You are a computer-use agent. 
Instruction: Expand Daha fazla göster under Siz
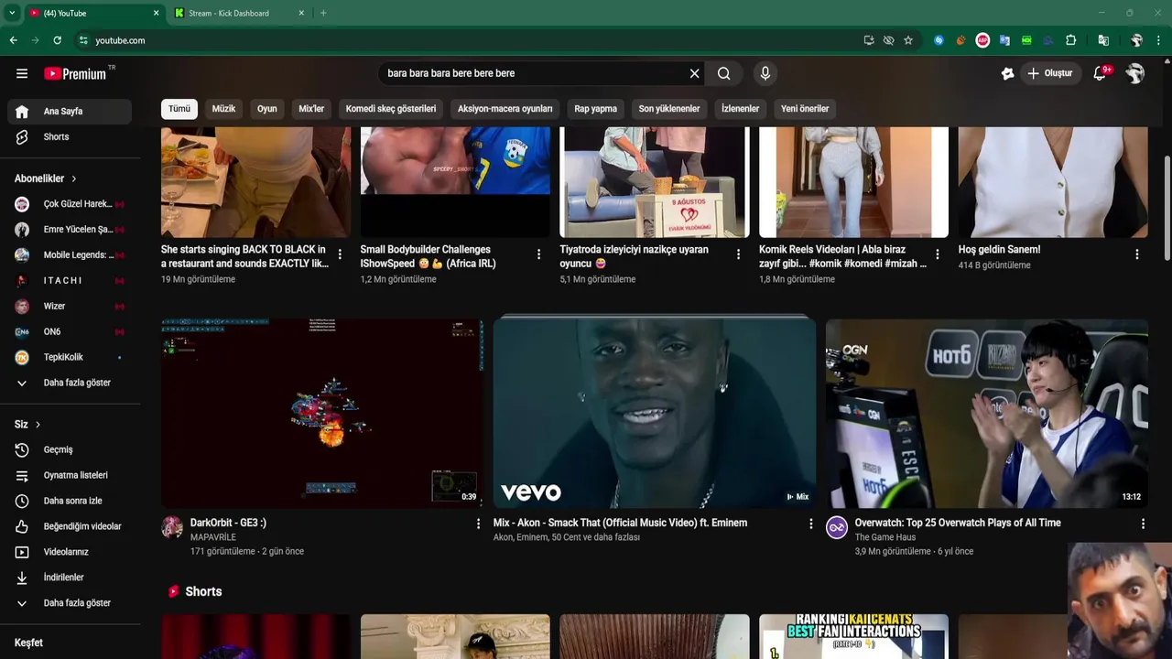70,604
